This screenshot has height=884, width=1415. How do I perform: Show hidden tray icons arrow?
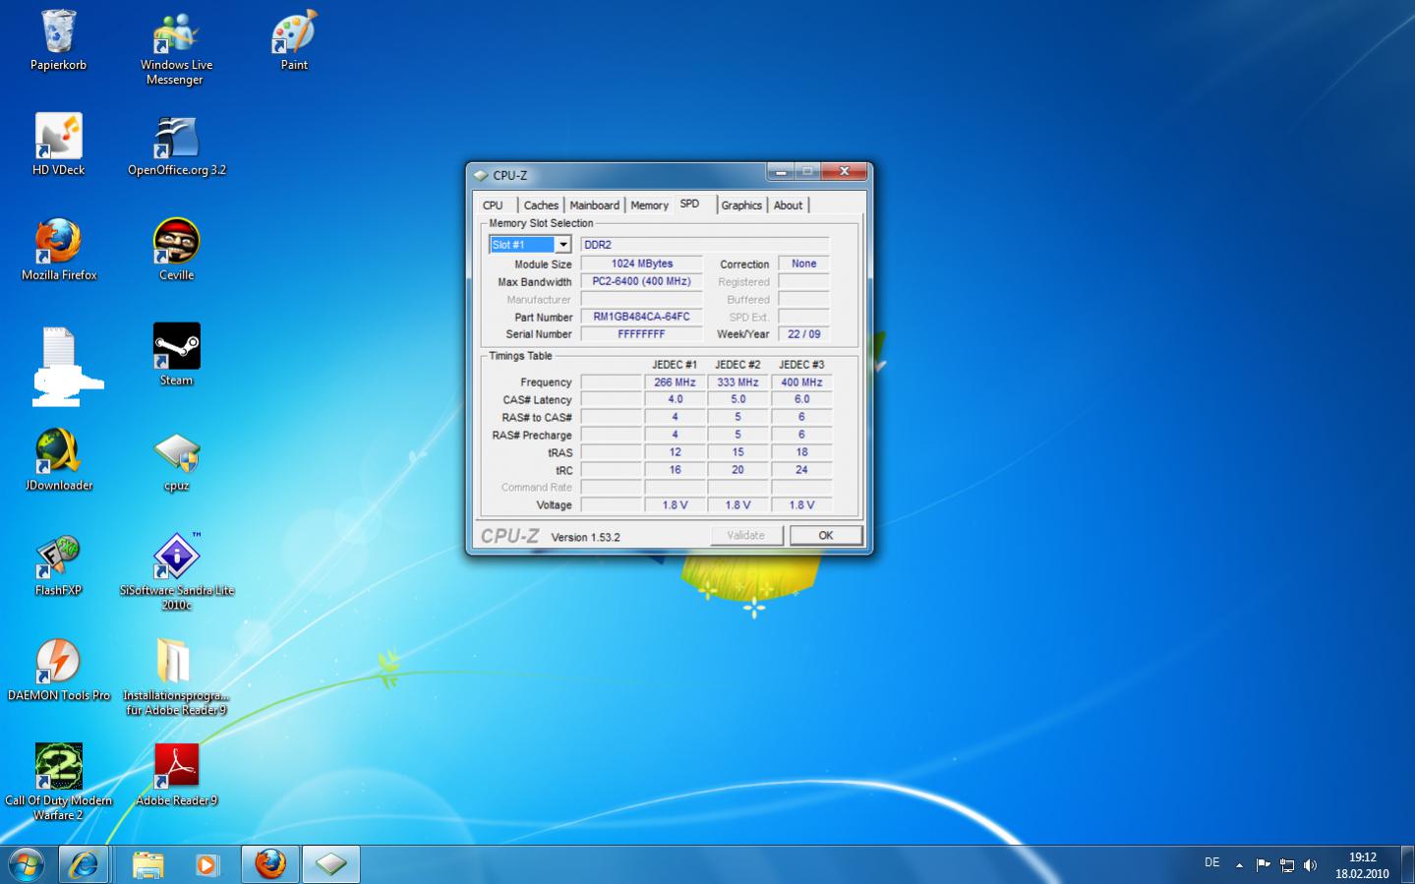pos(1239,865)
